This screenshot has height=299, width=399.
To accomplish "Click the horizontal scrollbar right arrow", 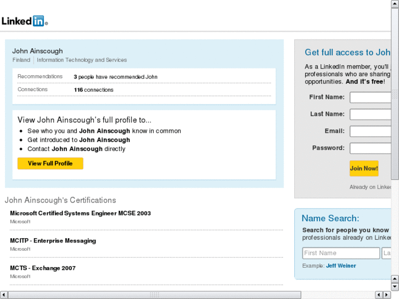I will [x=386, y=295].
